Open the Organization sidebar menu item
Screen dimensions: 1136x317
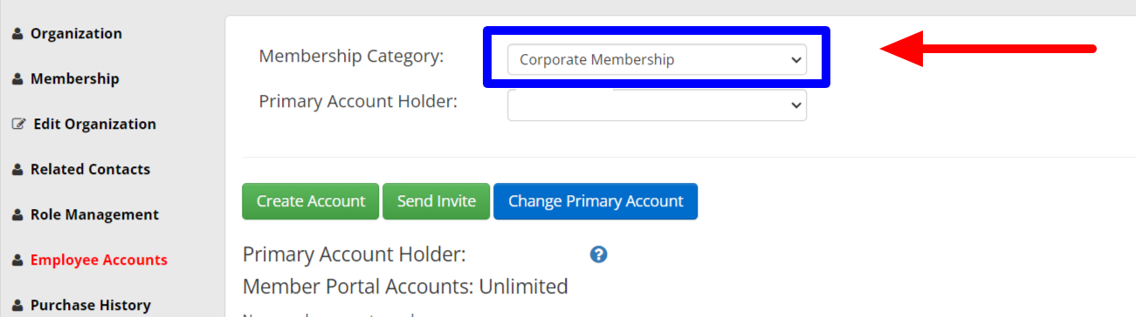point(76,34)
